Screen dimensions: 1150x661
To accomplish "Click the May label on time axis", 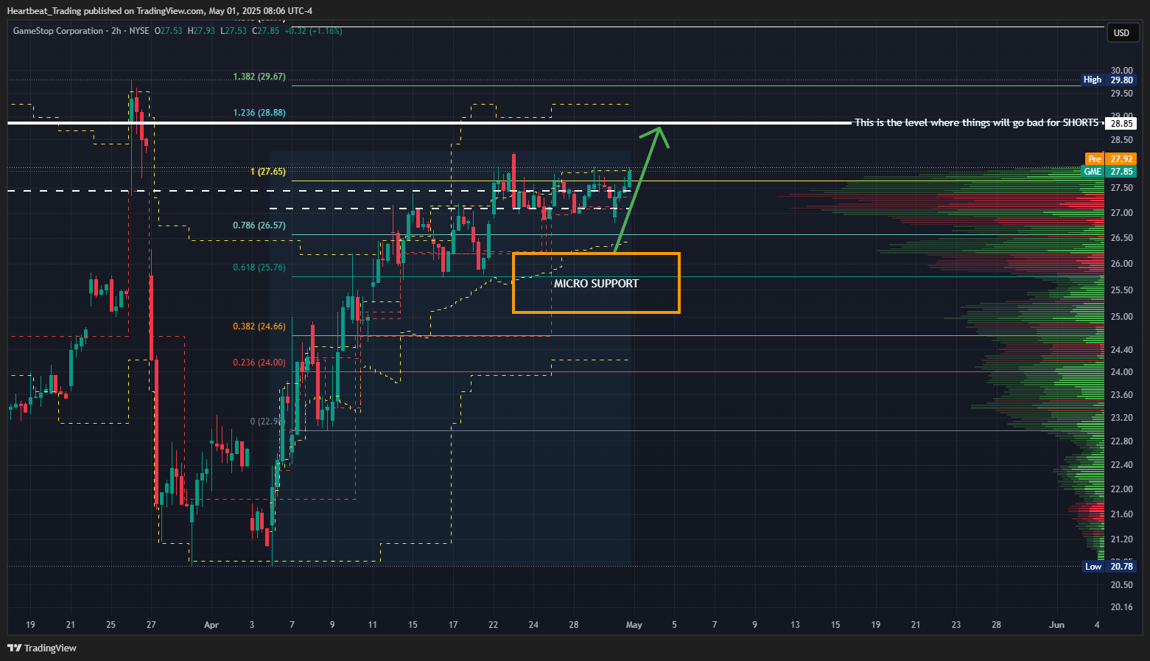I will pos(634,625).
